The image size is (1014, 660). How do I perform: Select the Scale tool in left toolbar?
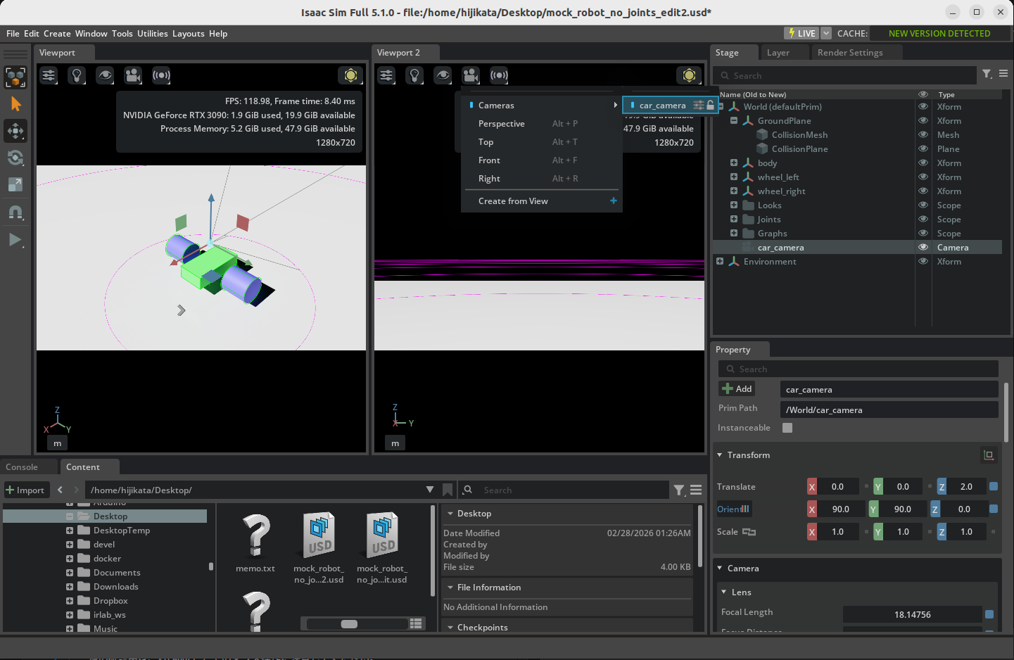[15, 185]
